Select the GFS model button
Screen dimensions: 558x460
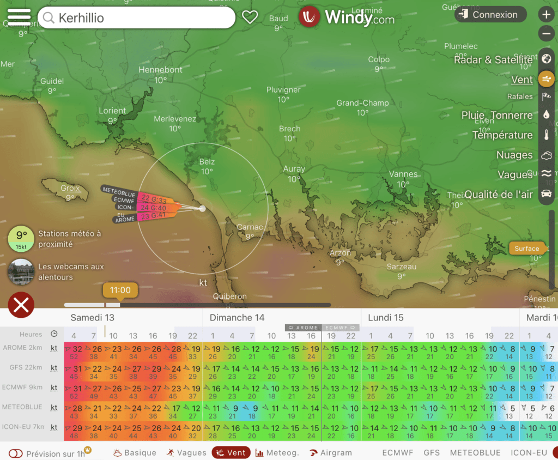(432, 453)
